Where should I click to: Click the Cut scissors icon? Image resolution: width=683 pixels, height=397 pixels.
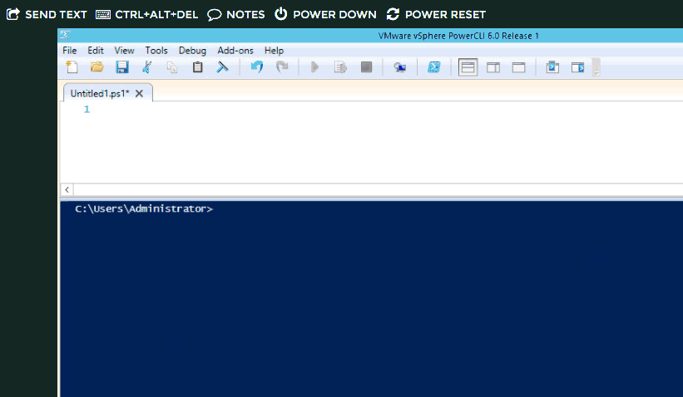coord(147,67)
